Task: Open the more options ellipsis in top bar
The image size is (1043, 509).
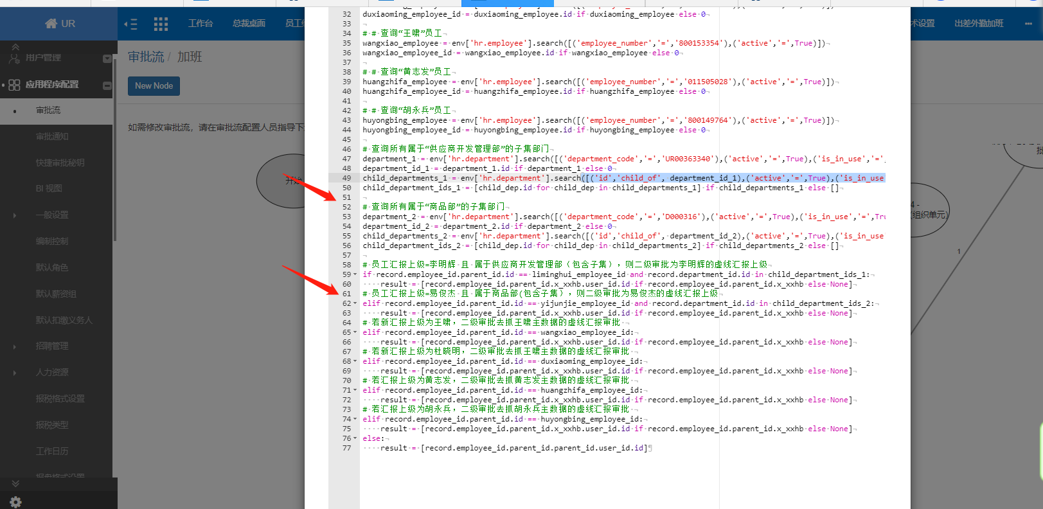Action: [x=1028, y=24]
